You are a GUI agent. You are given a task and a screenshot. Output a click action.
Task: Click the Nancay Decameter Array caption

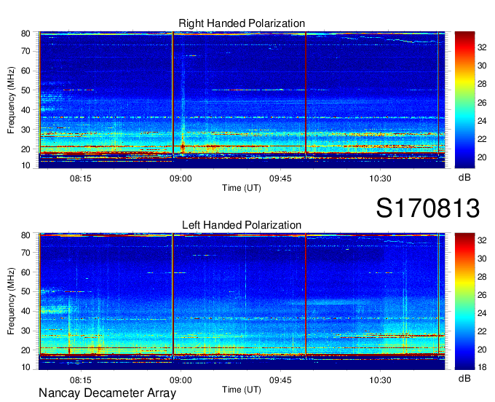tap(107, 393)
